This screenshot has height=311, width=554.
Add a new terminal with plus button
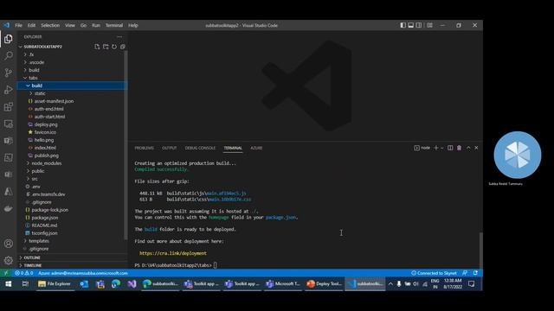(436, 148)
